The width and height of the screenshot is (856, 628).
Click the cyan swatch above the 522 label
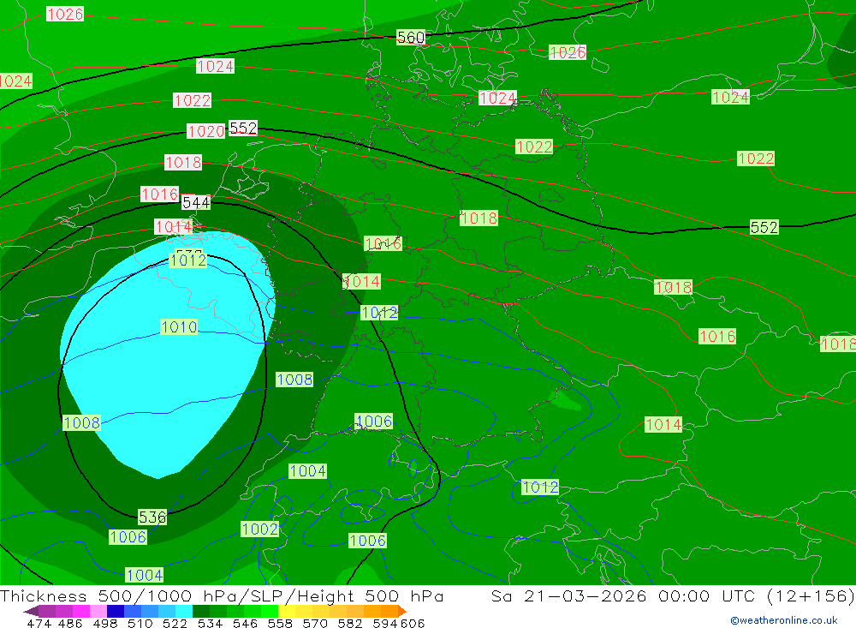(184, 611)
